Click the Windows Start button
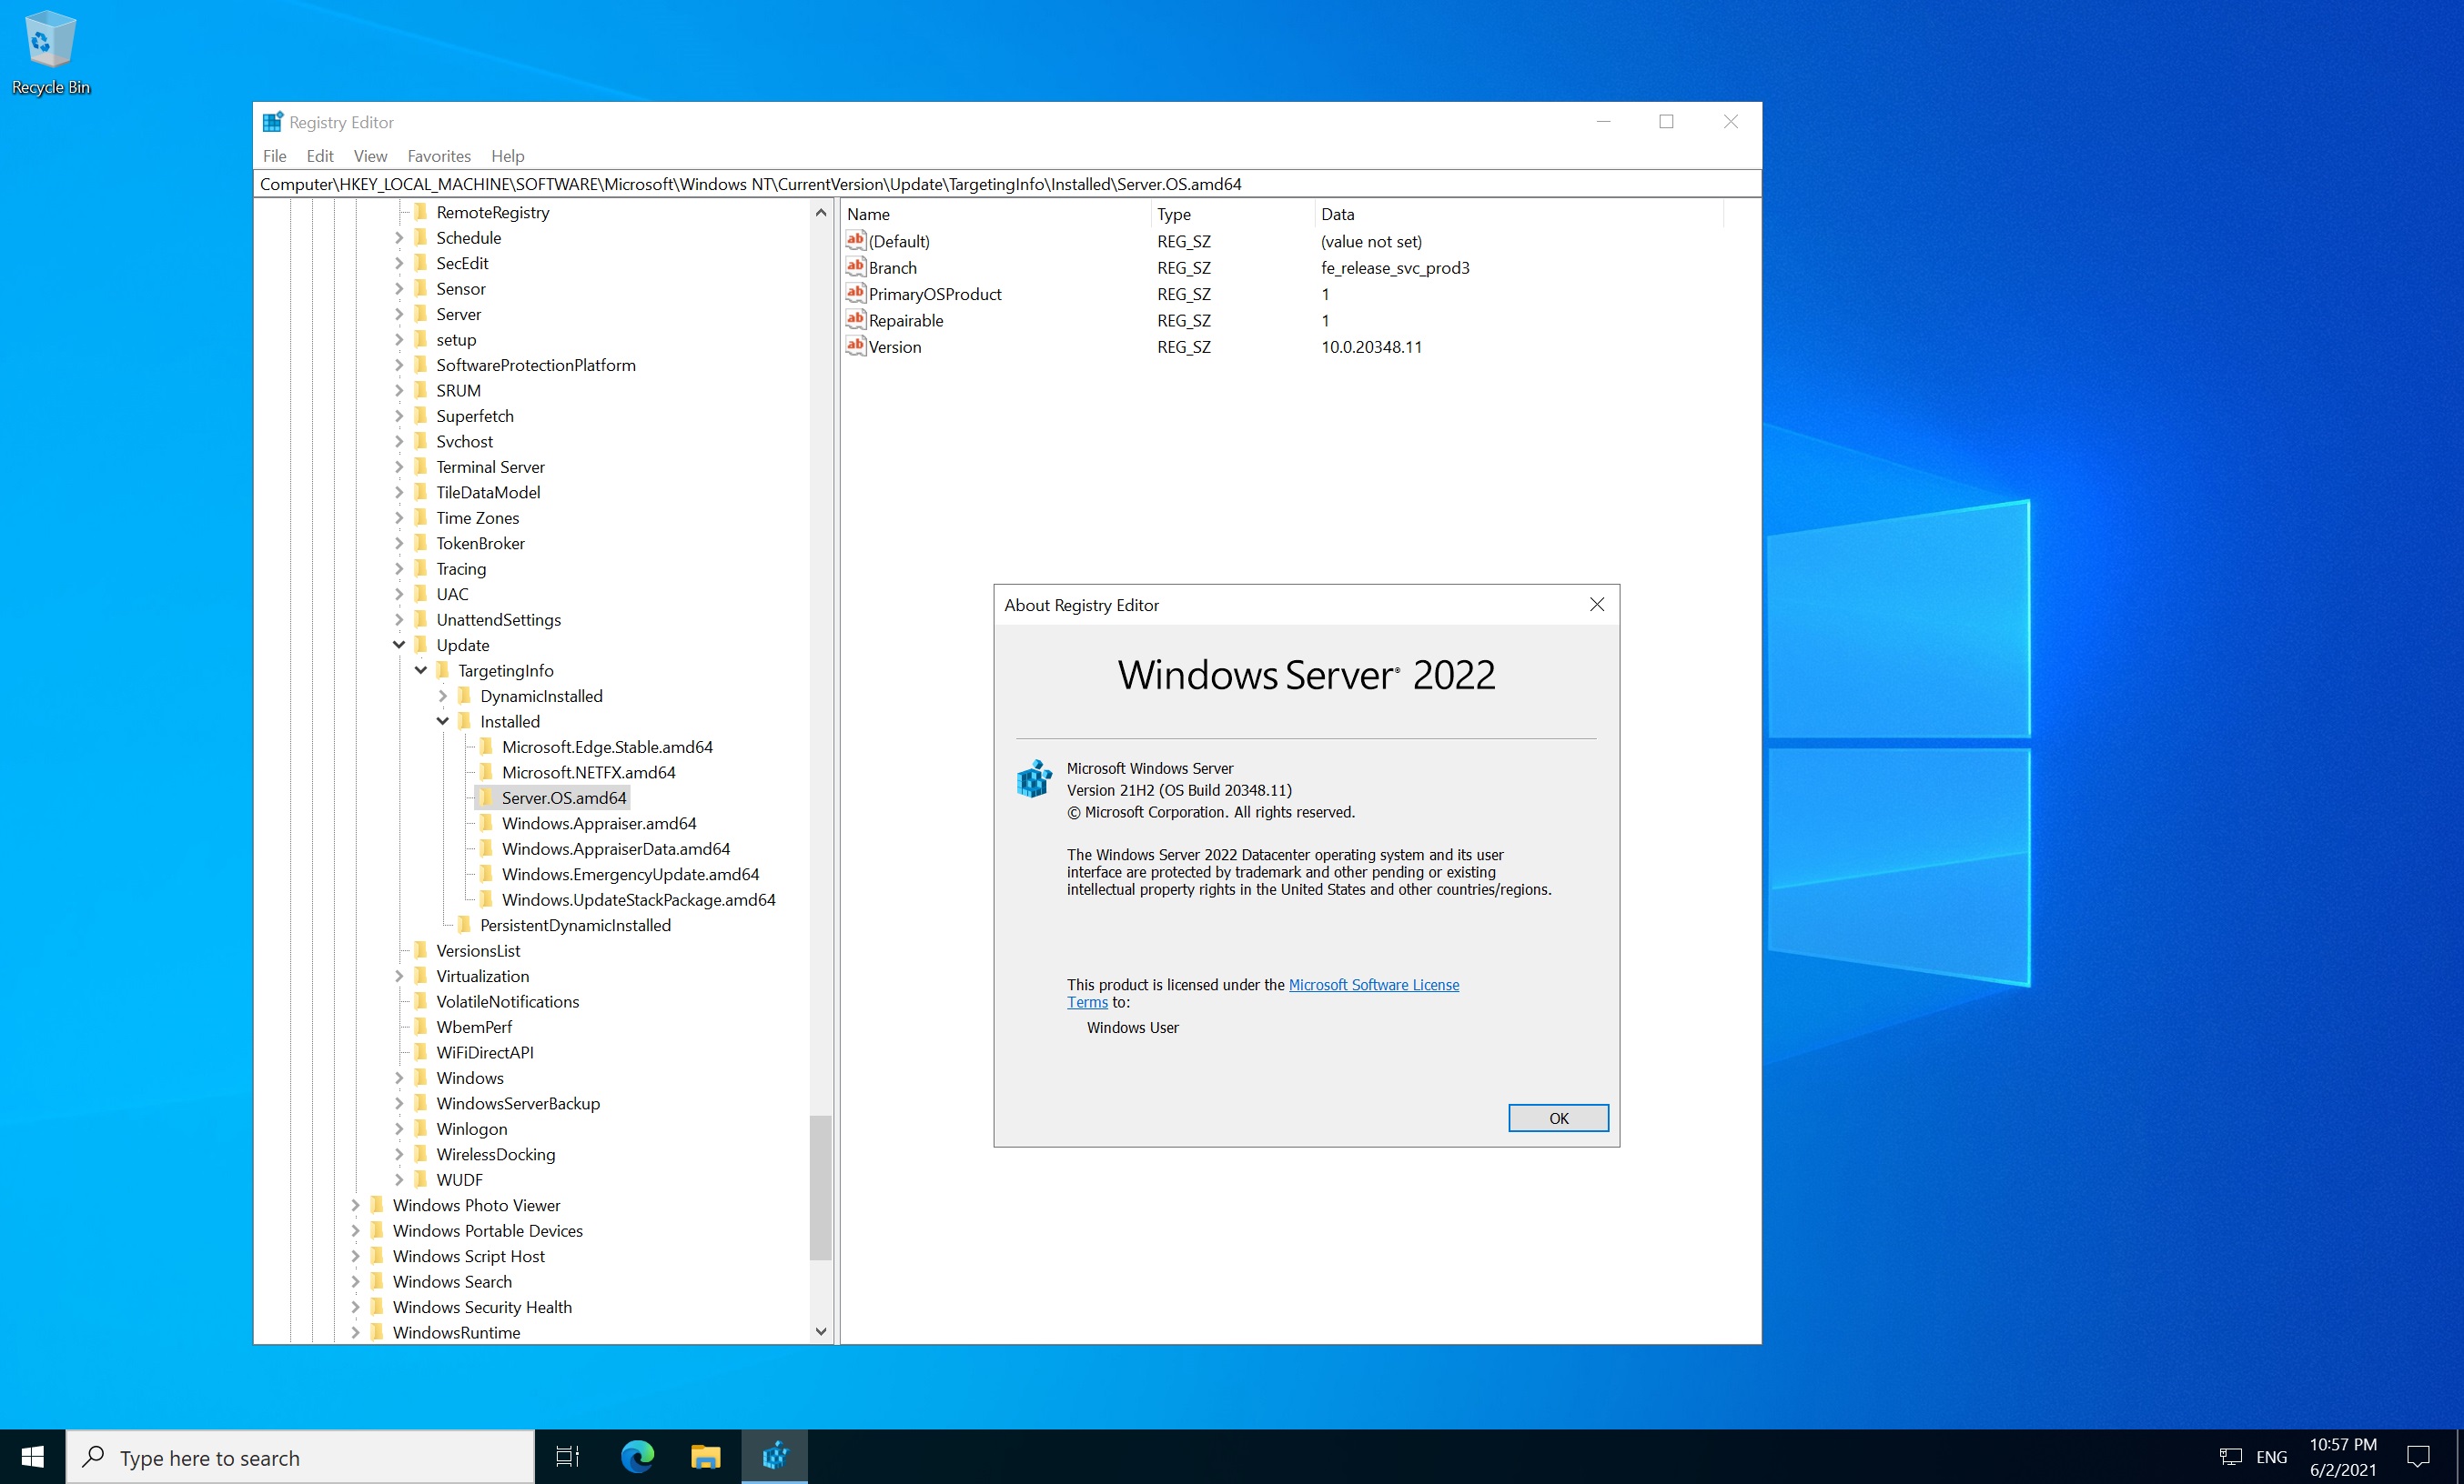The width and height of the screenshot is (2464, 1484). 32,1457
